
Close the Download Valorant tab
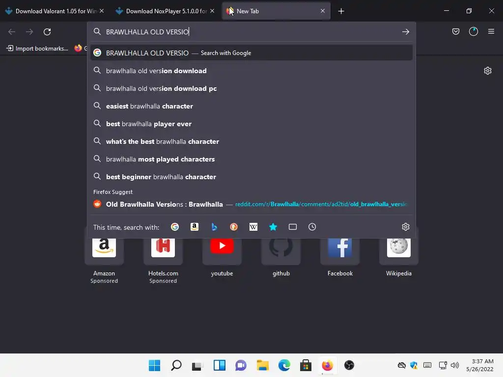(101, 11)
